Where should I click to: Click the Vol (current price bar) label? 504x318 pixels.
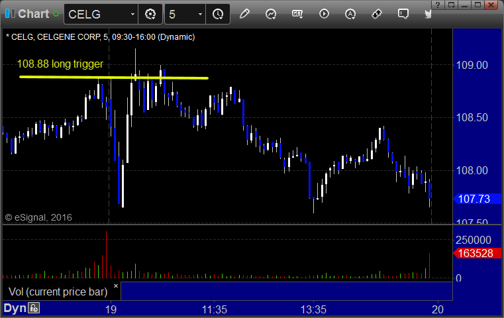58,291
